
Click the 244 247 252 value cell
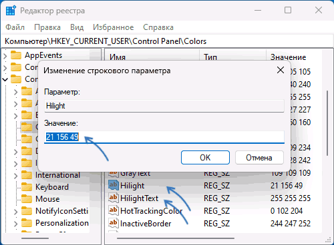(x=291, y=224)
